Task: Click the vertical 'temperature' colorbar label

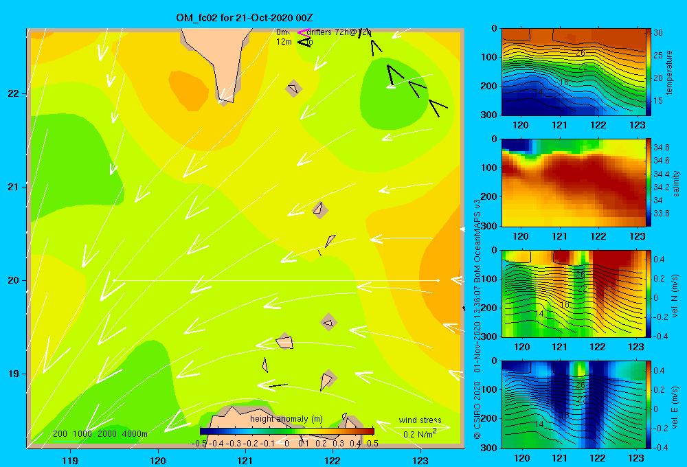Action: pyautogui.click(x=669, y=72)
